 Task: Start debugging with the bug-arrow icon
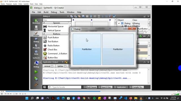pyautogui.click(x=36, y=79)
